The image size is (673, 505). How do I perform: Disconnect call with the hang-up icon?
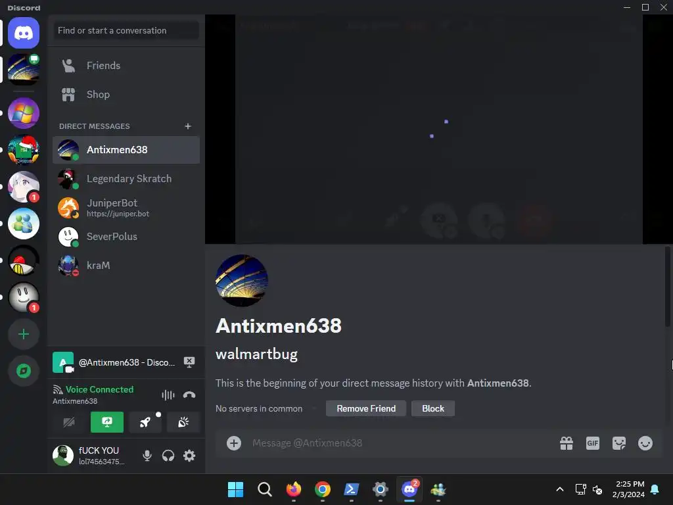coord(189,395)
